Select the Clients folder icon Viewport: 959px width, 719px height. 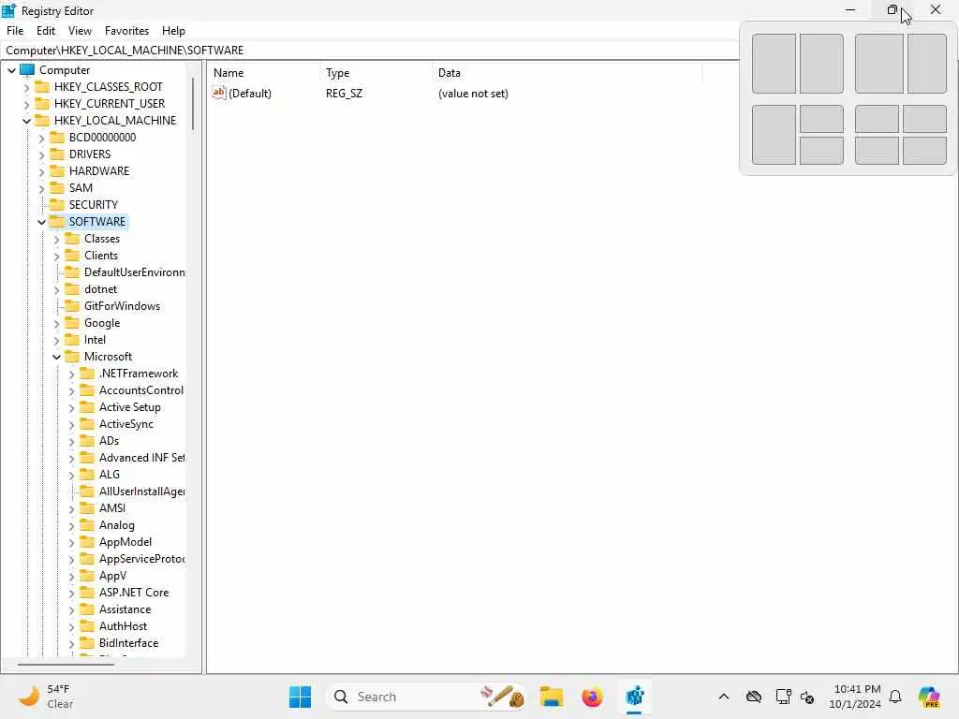[x=72, y=255]
